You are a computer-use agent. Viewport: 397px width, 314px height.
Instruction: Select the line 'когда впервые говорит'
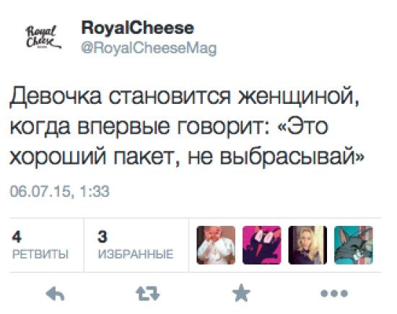tap(136, 126)
